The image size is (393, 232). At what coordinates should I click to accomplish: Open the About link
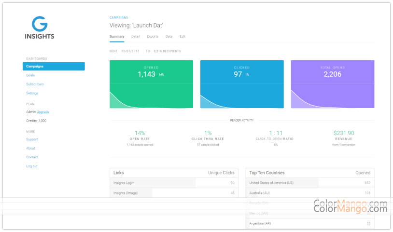point(30,149)
